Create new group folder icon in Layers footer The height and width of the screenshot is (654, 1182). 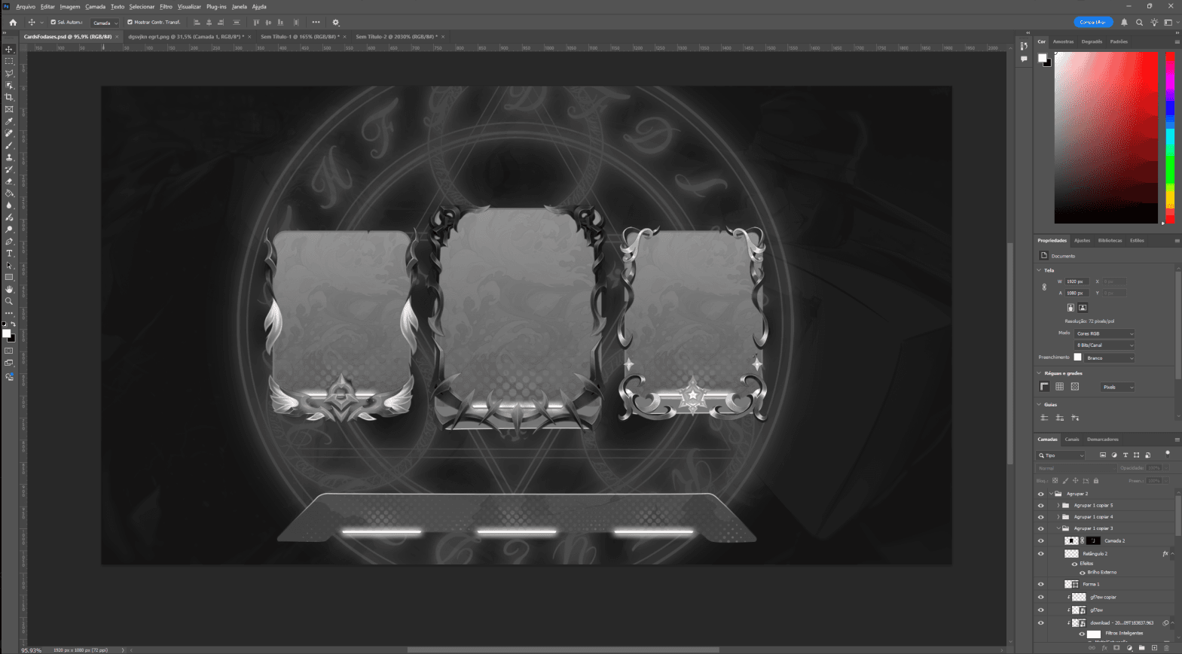pyautogui.click(x=1142, y=648)
